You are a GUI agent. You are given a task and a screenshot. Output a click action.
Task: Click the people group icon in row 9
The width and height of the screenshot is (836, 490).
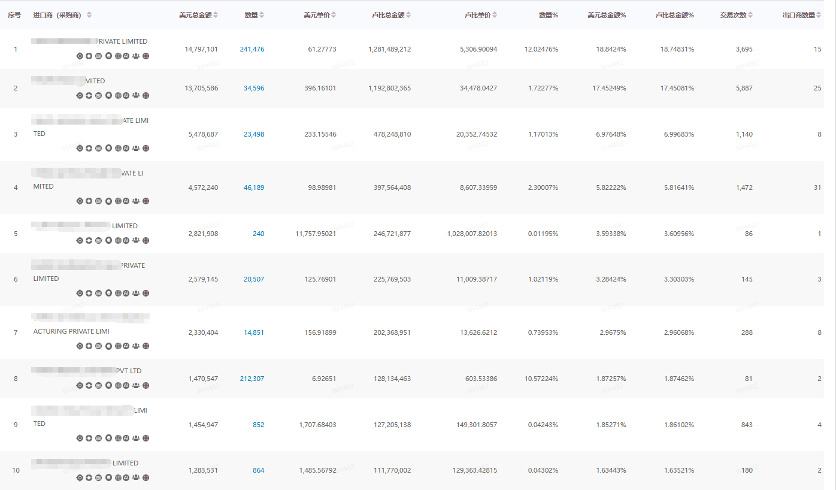136,438
